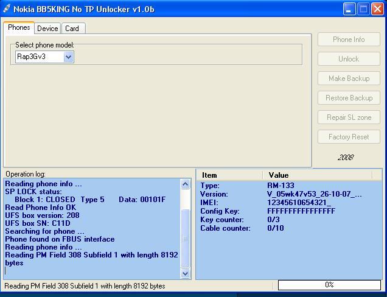This screenshot has height=297, width=387.
Task: Click the IMEI value 12345610654321_
Action: (x=299, y=203)
